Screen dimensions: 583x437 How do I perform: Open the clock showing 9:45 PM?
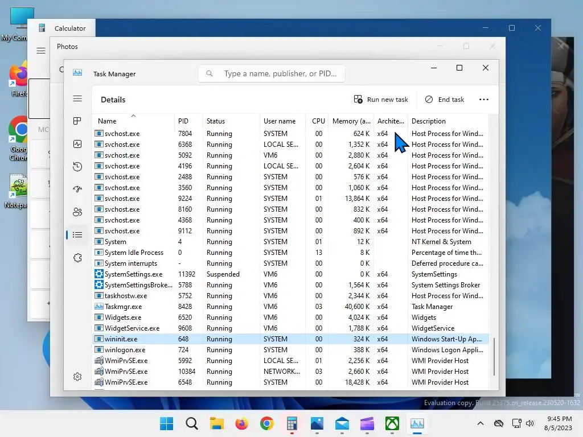coord(558,423)
